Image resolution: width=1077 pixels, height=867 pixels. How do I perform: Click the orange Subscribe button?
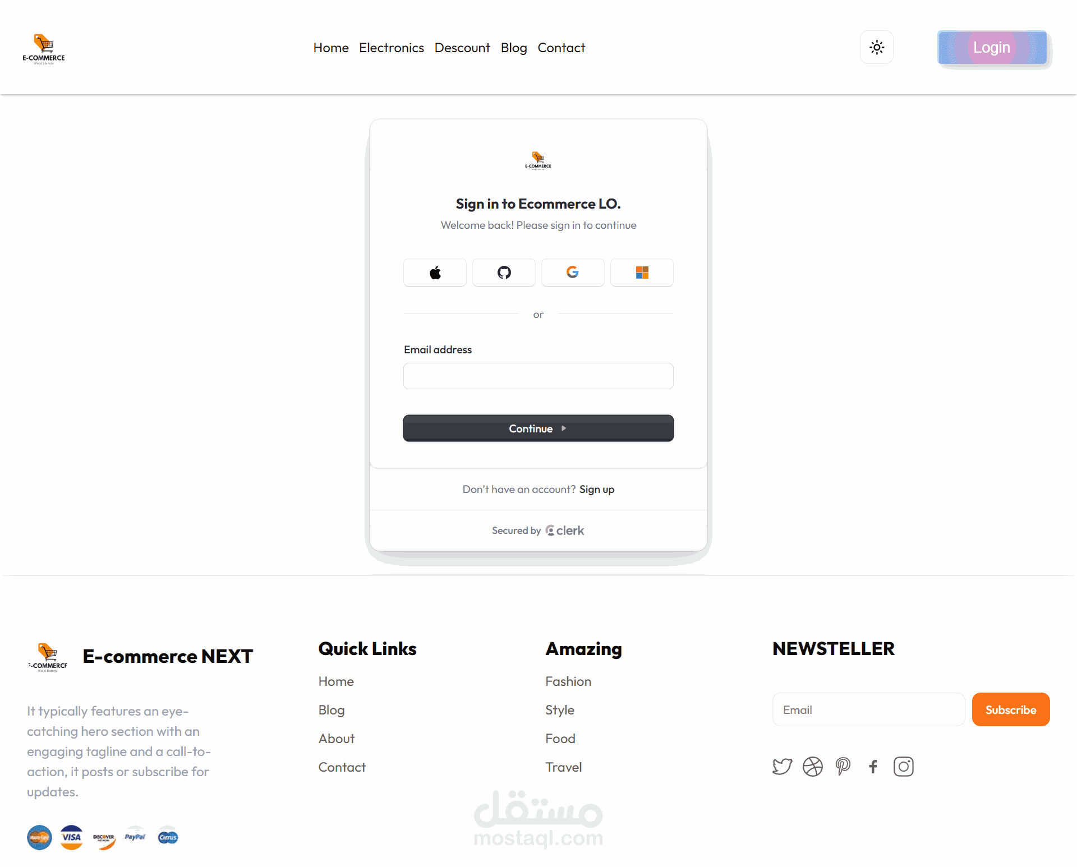click(1011, 709)
